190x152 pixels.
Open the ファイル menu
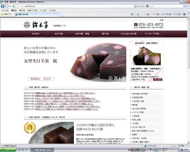point(5,10)
